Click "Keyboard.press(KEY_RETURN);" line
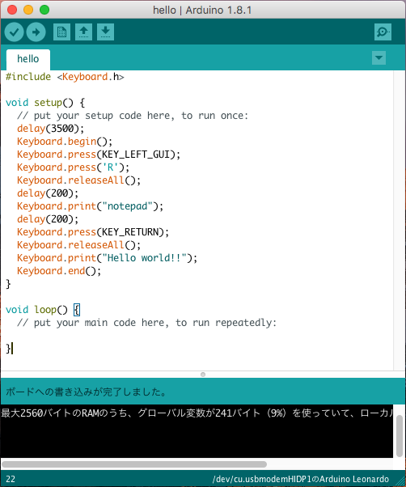Image resolution: width=406 pixels, height=487 pixels. tap(93, 232)
